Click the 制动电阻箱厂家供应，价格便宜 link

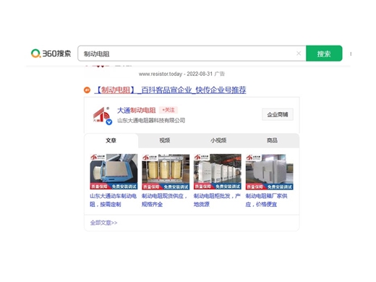(267, 200)
